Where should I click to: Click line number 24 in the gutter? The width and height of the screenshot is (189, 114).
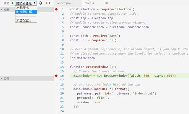pos(62,111)
